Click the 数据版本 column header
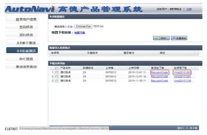This screenshot has height=135, width=207. [88, 68]
